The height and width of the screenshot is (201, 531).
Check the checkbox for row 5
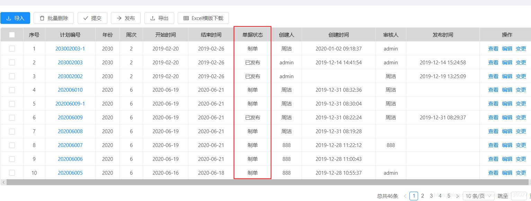click(12, 104)
